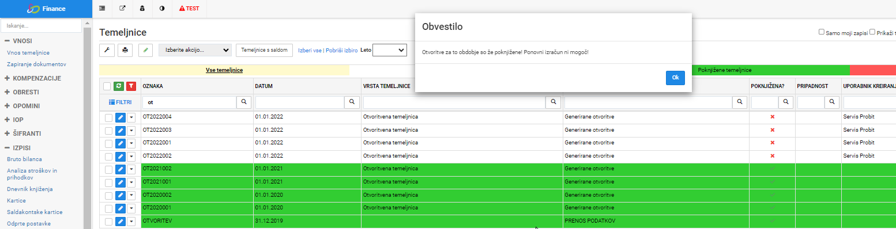Click the search icon in DATUM filter

[352, 102]
